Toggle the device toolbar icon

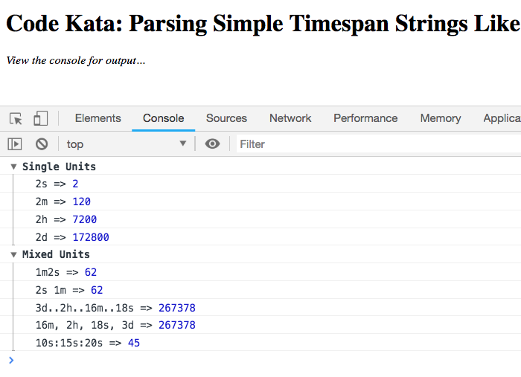41,118
